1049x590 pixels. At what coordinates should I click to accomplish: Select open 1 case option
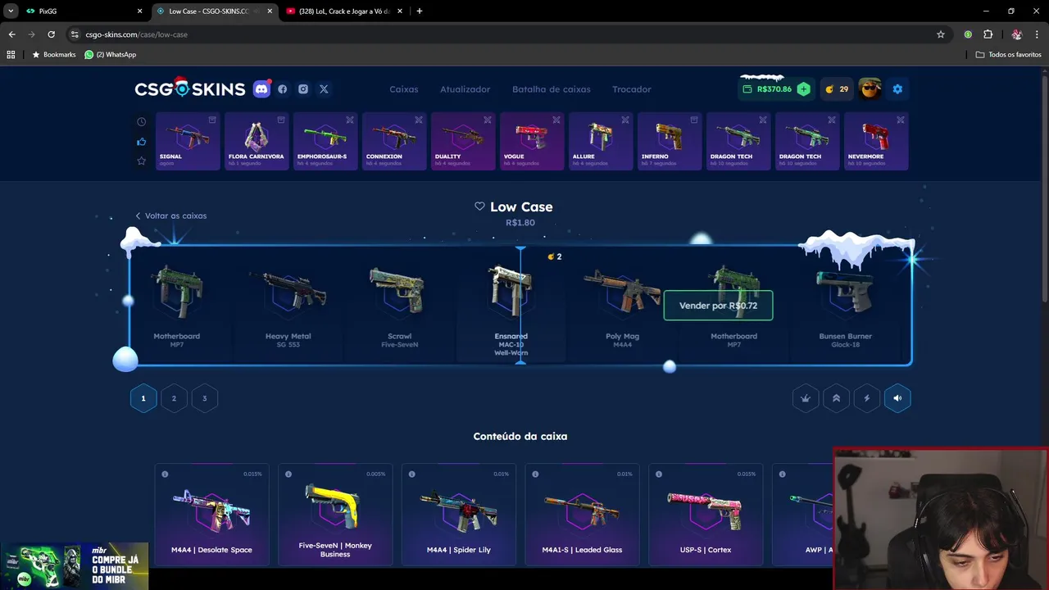[143, 398]
